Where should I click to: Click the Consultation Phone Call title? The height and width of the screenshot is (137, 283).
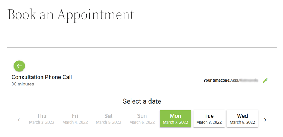pos(42,77)
